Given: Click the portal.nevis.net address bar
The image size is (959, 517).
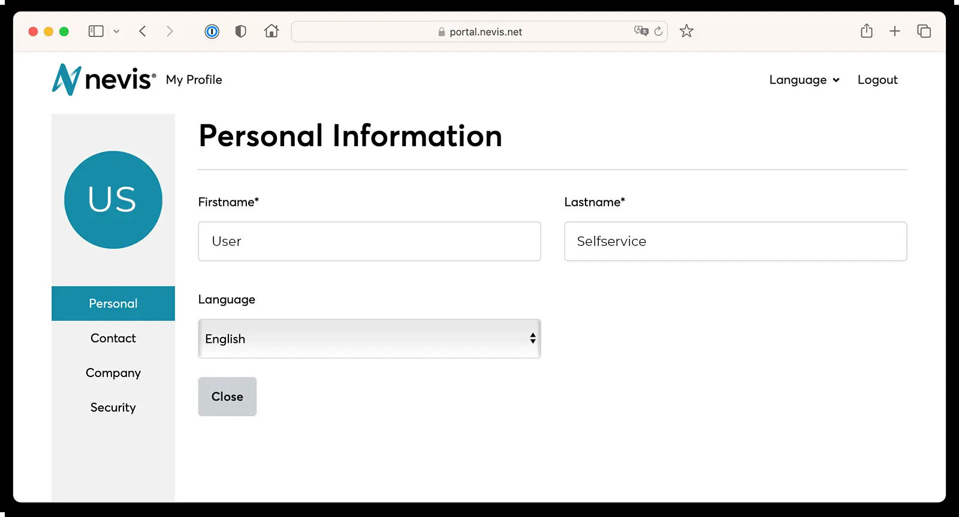Looking at the screenshot, I should coord(479,32).
